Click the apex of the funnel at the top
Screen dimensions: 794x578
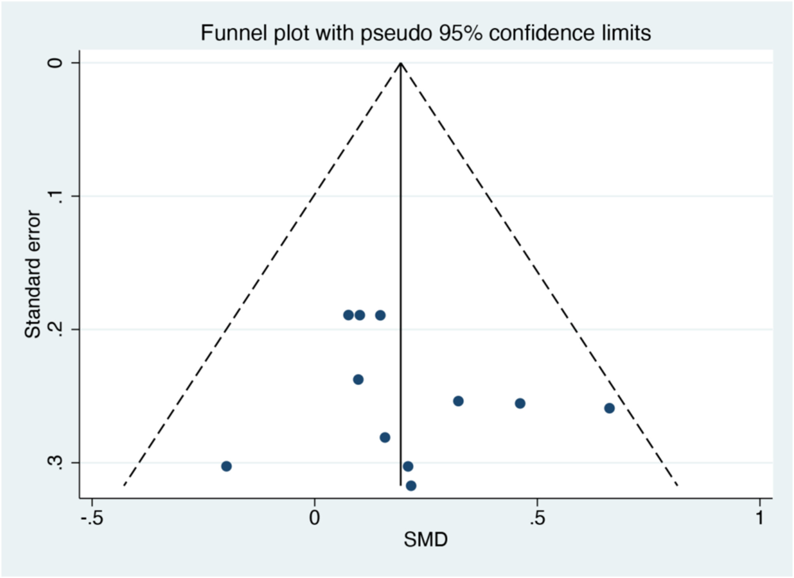click(401, 63)
